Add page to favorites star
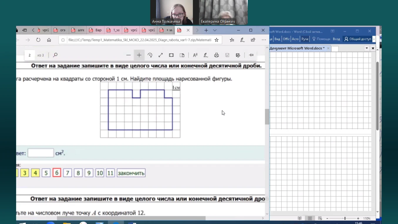Image resolution: width=398 pixels, height=224 pixels. click(217, 40)
